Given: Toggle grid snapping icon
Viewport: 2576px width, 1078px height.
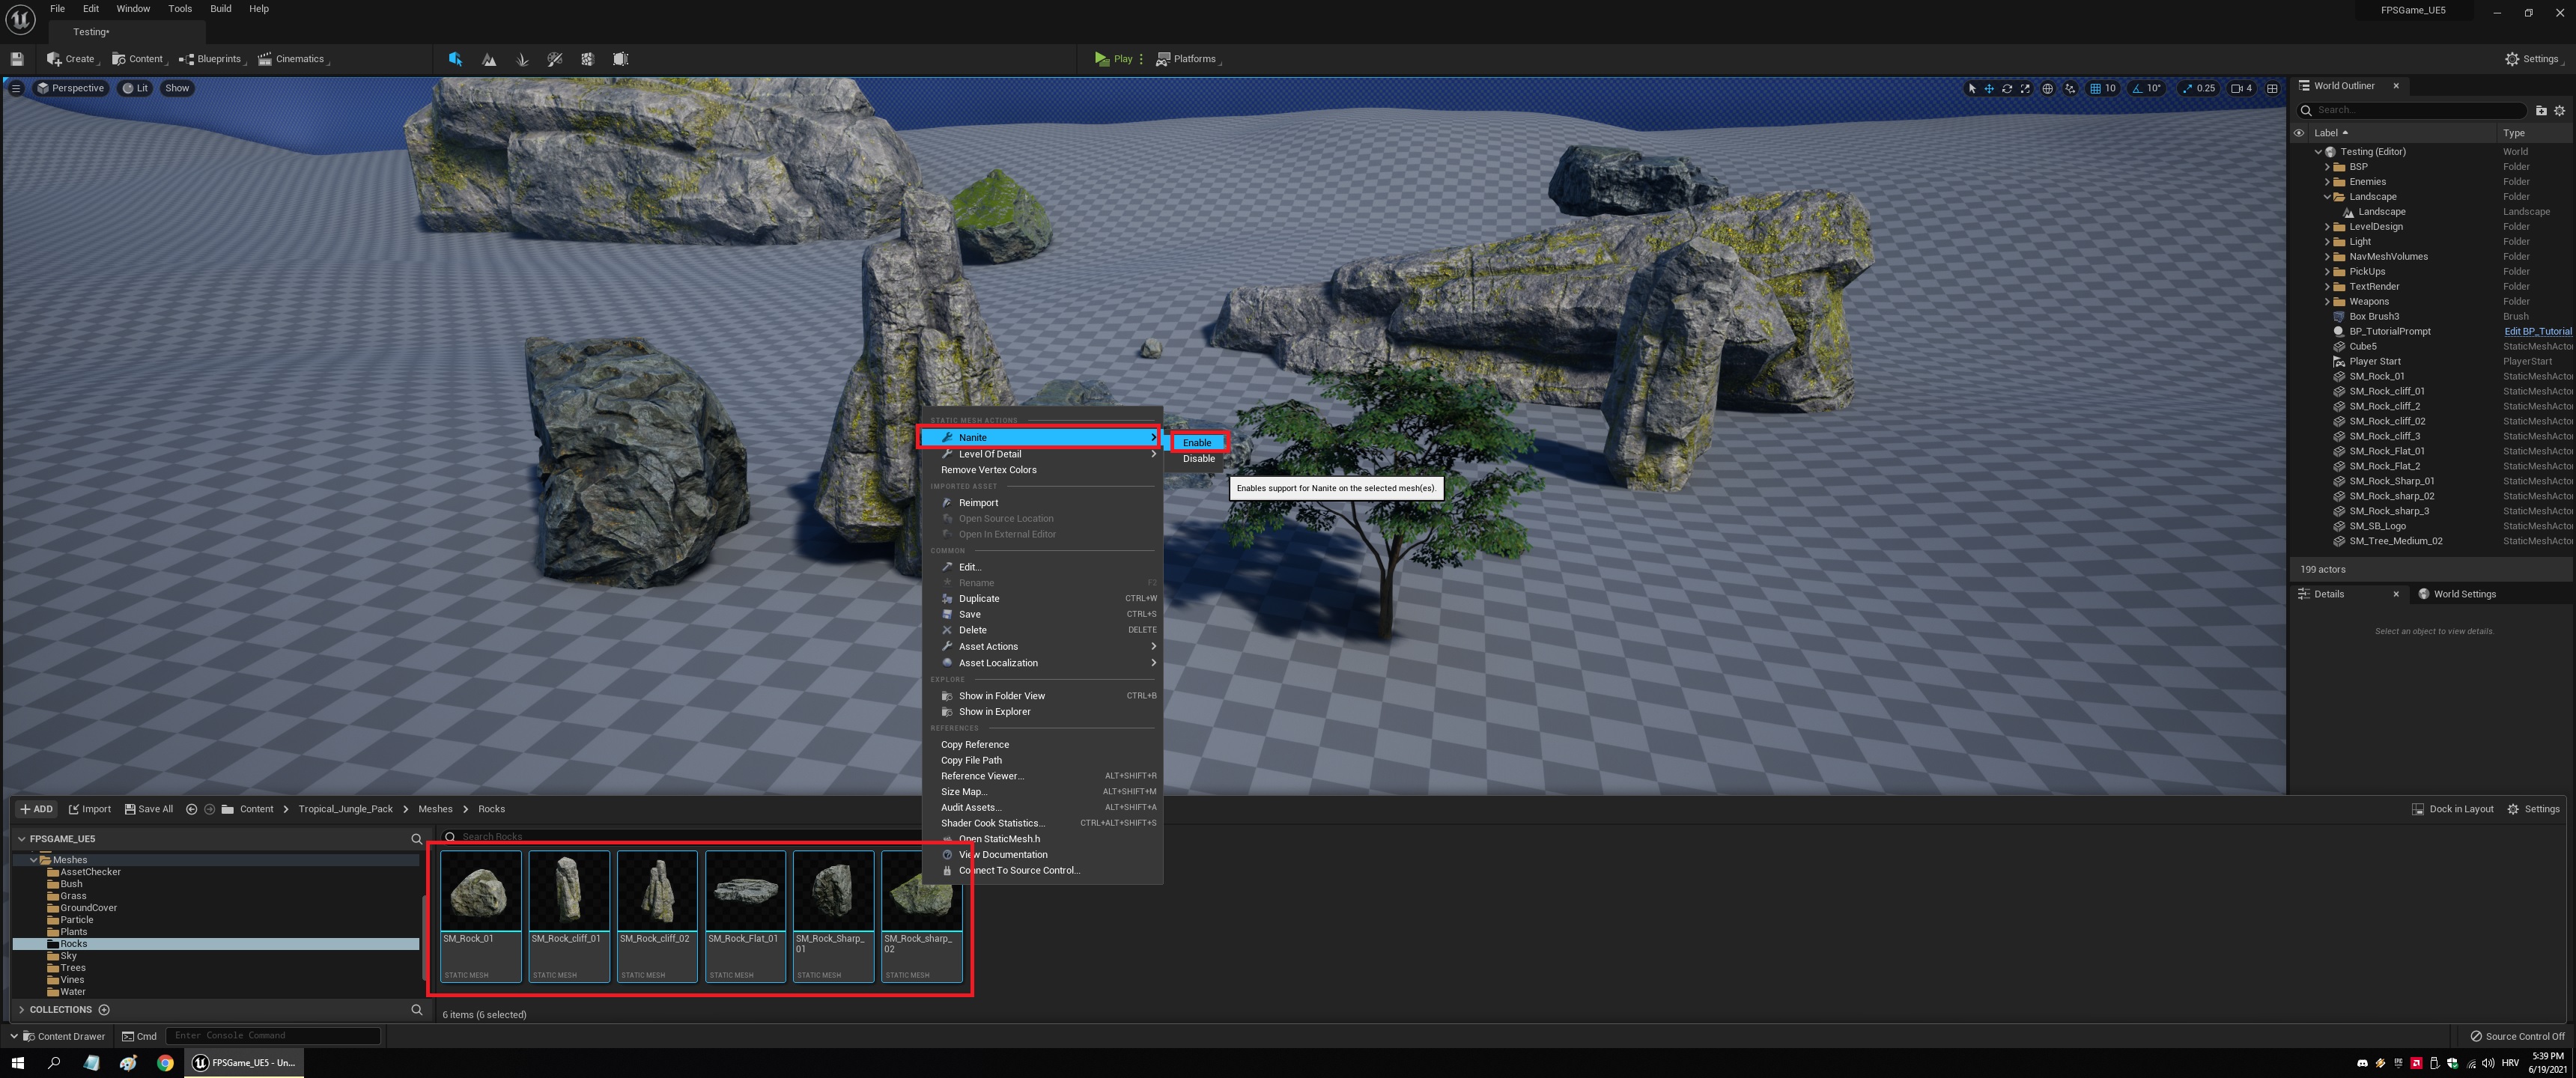Looking at the screenshot, I should click(2095, 88).
